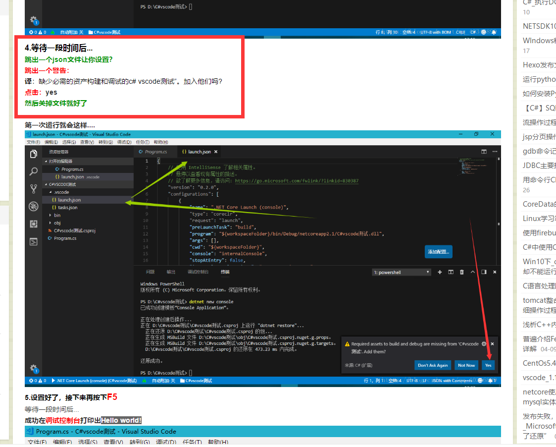
Task: Select launch.json under .vscode folder
Action: pos(88,200)
